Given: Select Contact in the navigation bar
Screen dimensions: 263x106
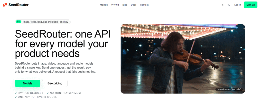Looking at the screenshot, I should (x=144, y=5).
